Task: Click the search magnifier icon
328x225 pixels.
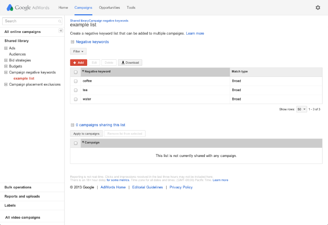Action: point(60,22)
